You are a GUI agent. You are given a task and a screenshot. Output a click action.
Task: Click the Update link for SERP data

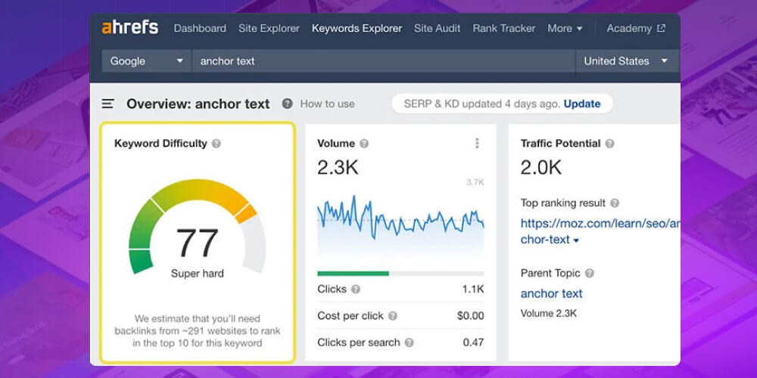(581, 104)
